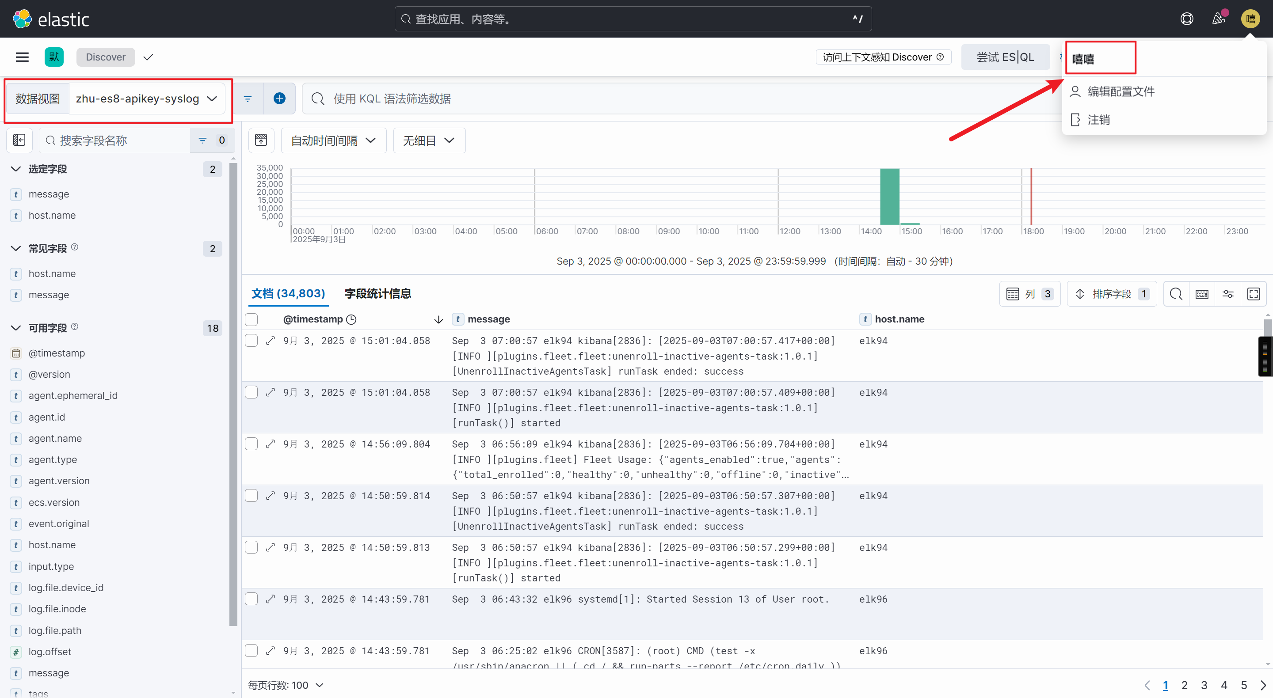Image resolution: width=1273 pixels, height=698 pixels.
Task: Sort by @timestamp arrow icon
Action: tap(438, 319)
